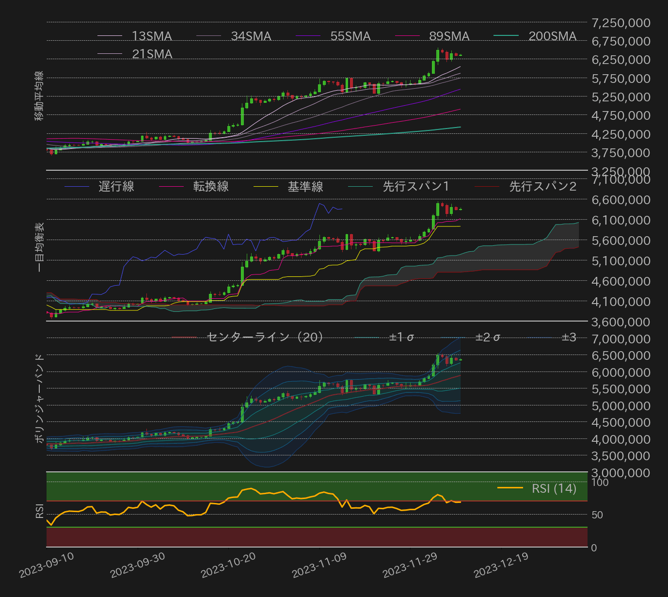
Task: Select the ±2σ legend entry
Action: pyautogui.click(x=487, y=337)
